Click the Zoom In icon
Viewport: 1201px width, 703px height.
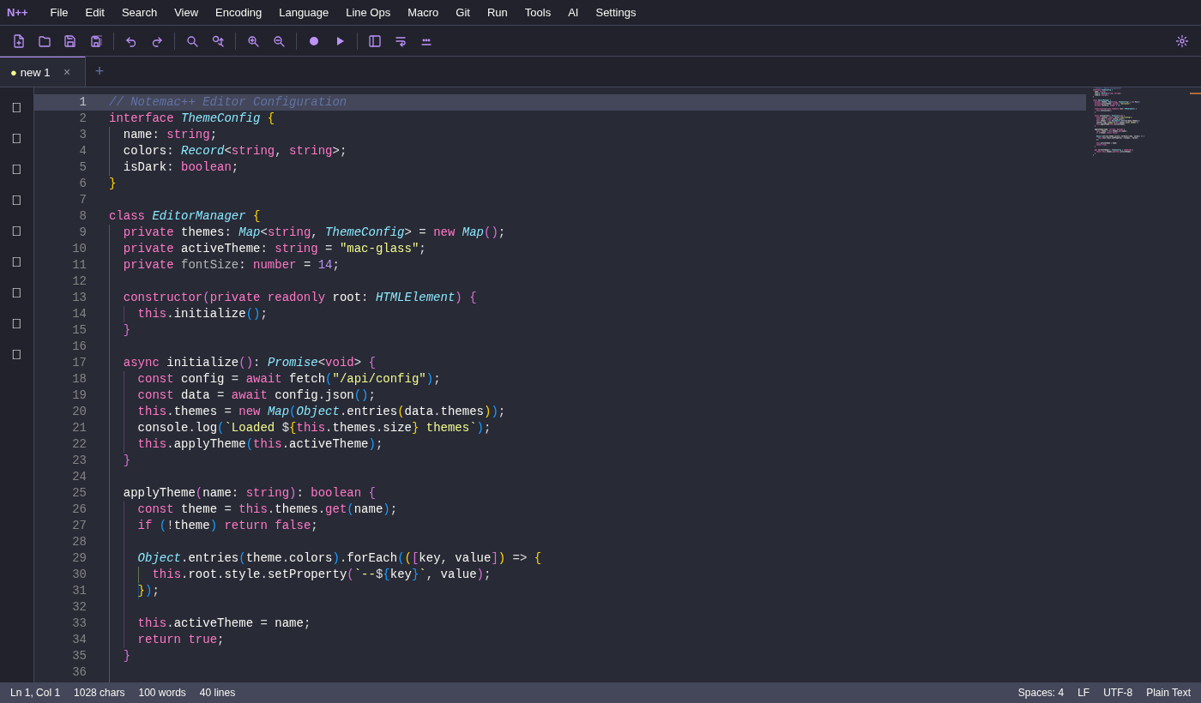[x=253, y=41]
